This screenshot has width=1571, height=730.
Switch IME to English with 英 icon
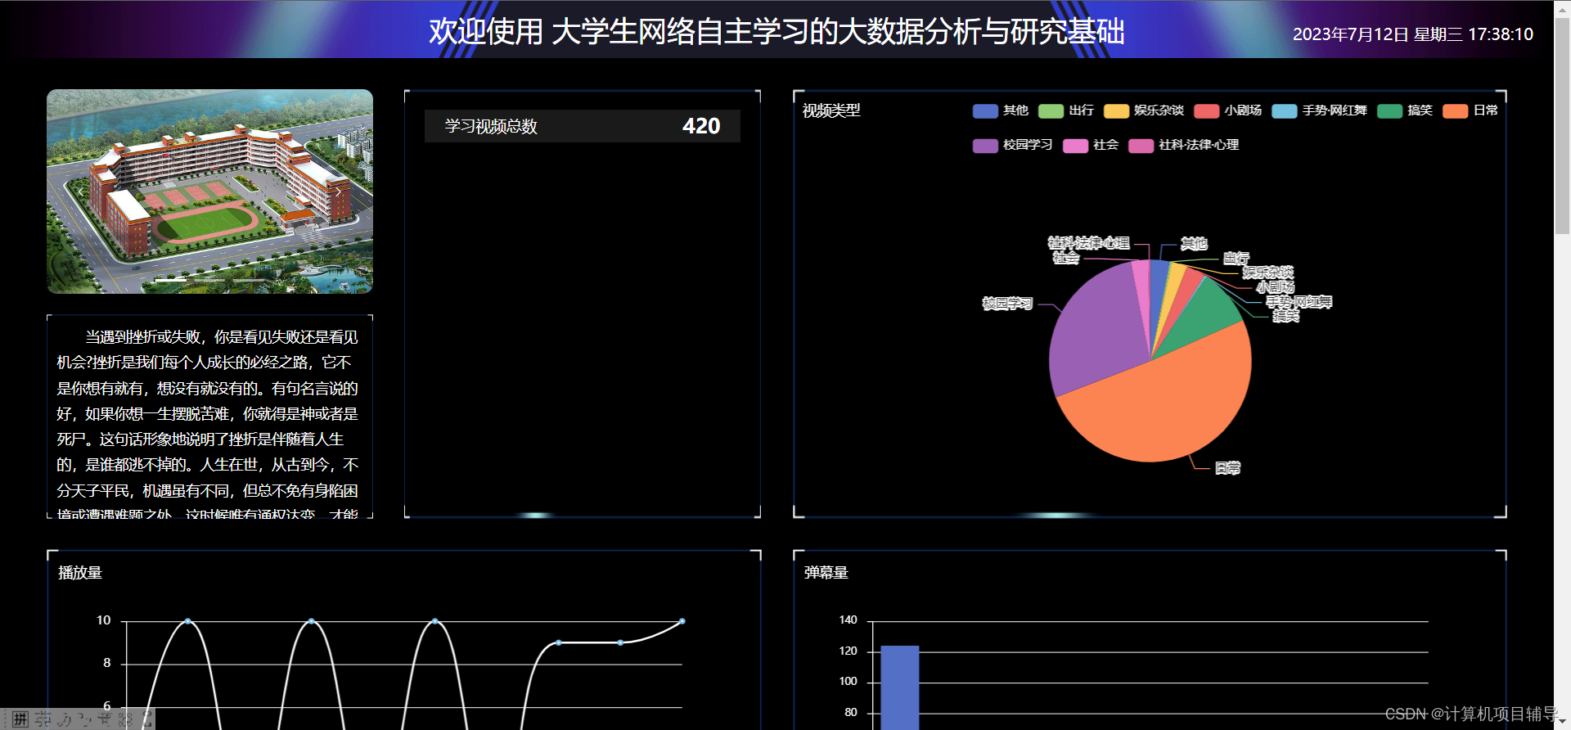click(x=43, y=719)
